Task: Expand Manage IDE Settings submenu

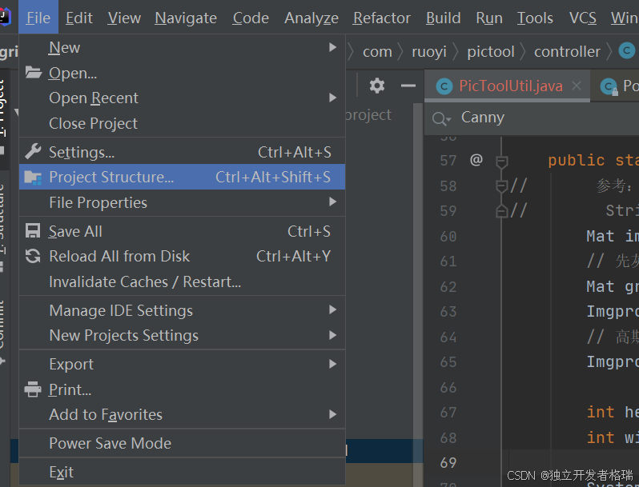Action: click(x=332, y=310)
